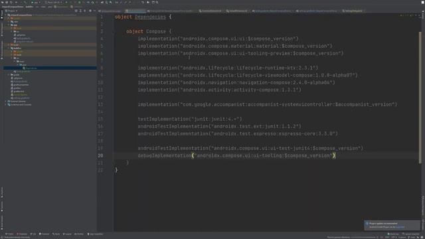The width and height of the screenshot is (425, 239).
Task: Open the Layout Inspector tool button
Action: click(411, 234)
